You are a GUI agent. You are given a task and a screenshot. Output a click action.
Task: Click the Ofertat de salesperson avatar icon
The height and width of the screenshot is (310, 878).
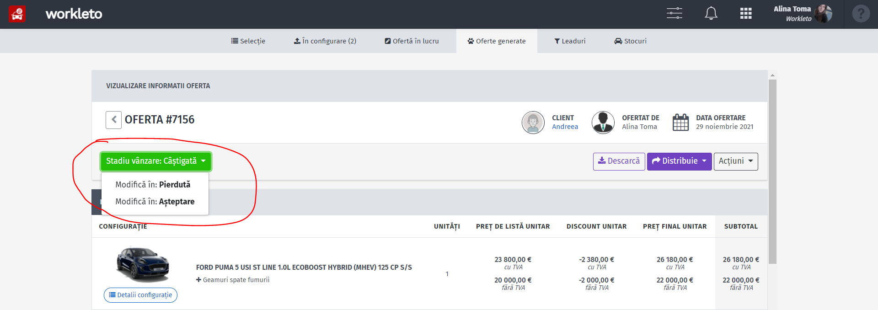coord(603,123)
